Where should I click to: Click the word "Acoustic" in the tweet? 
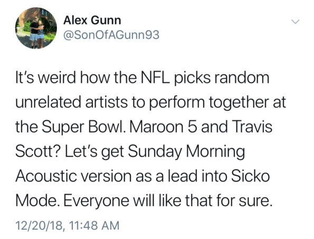pyautogui.click(x=46, y=176)
